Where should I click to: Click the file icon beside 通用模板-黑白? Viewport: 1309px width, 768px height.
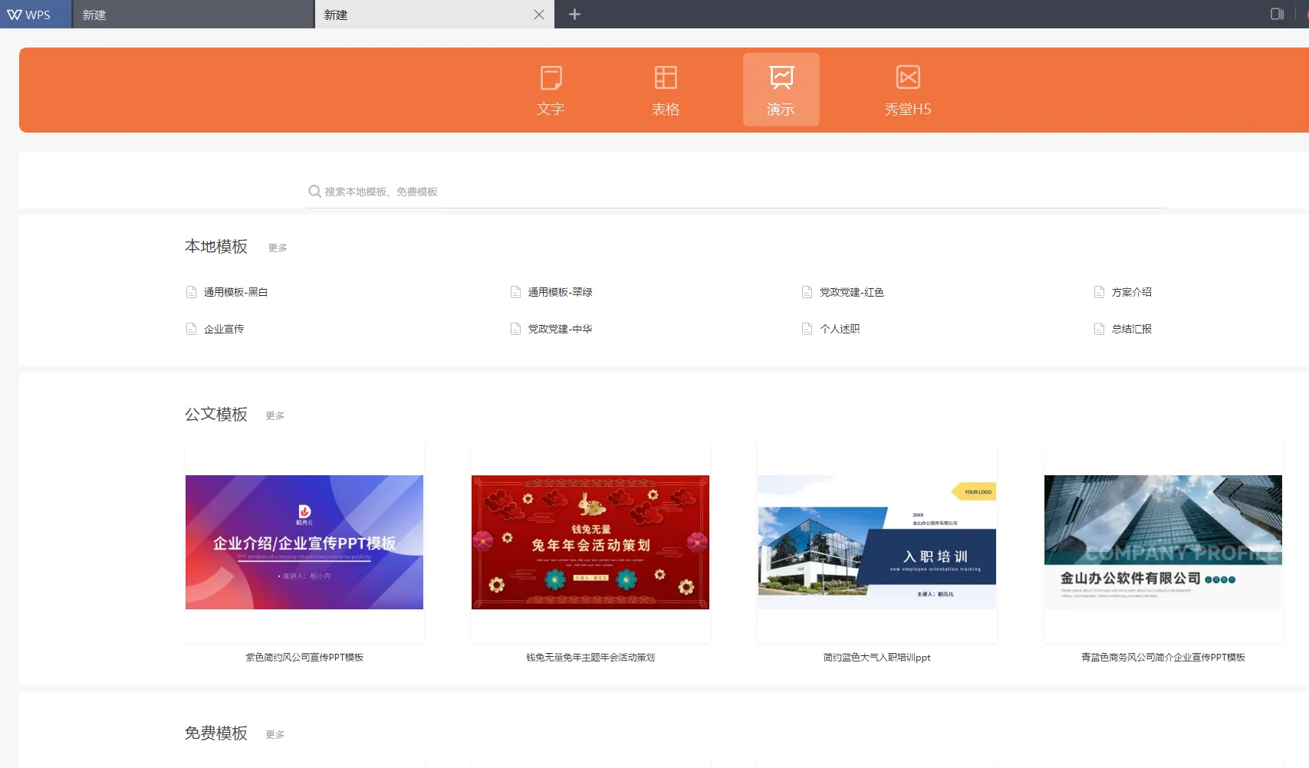point(192,291)
